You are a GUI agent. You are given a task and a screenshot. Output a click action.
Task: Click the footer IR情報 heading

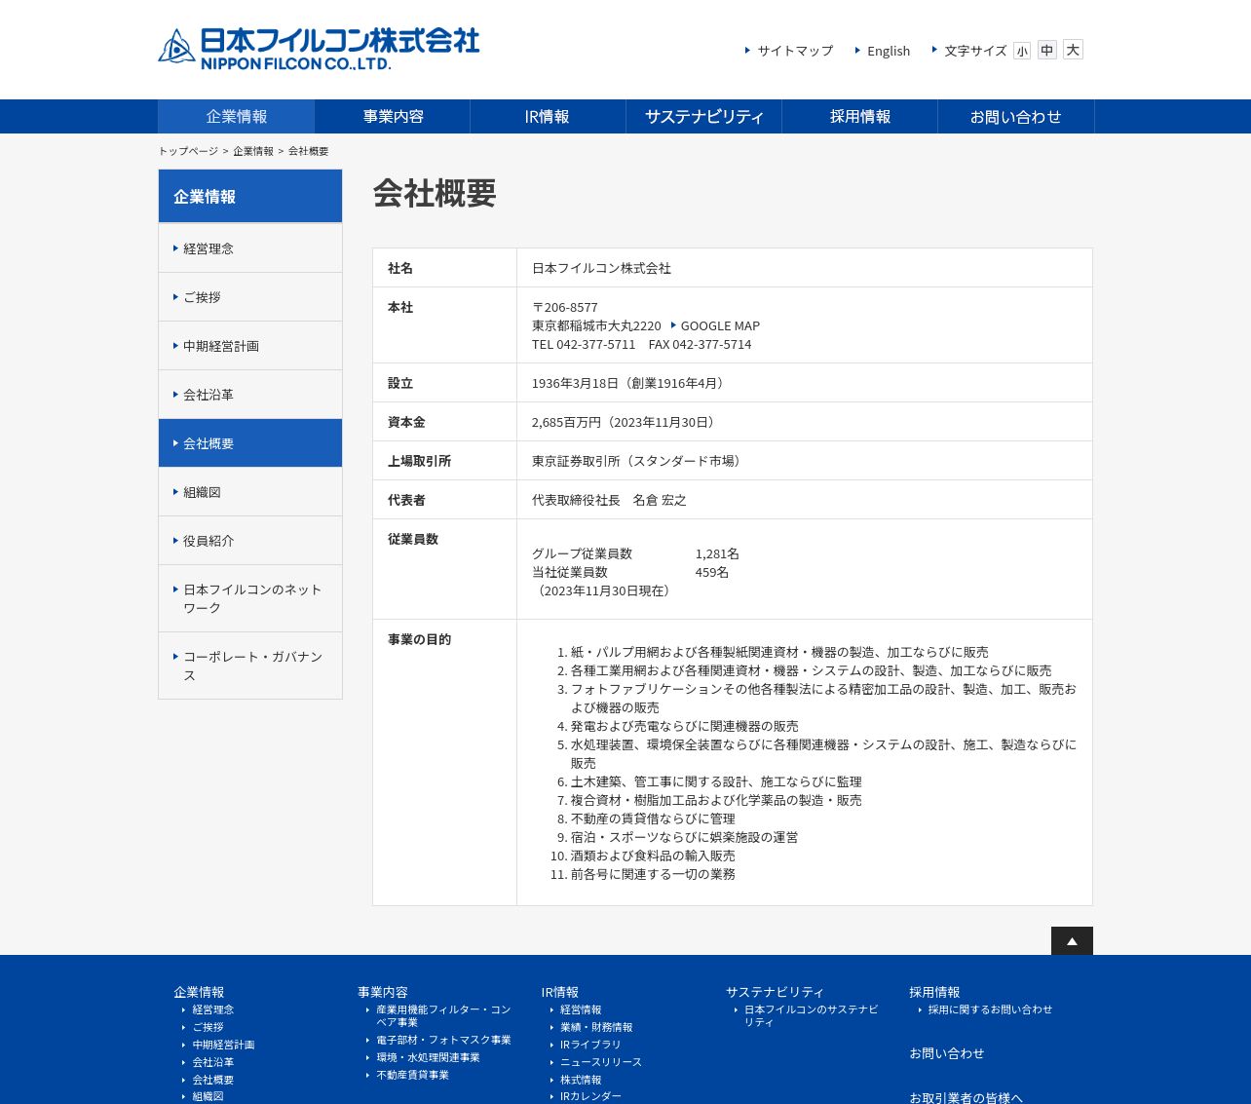(560, 992)
